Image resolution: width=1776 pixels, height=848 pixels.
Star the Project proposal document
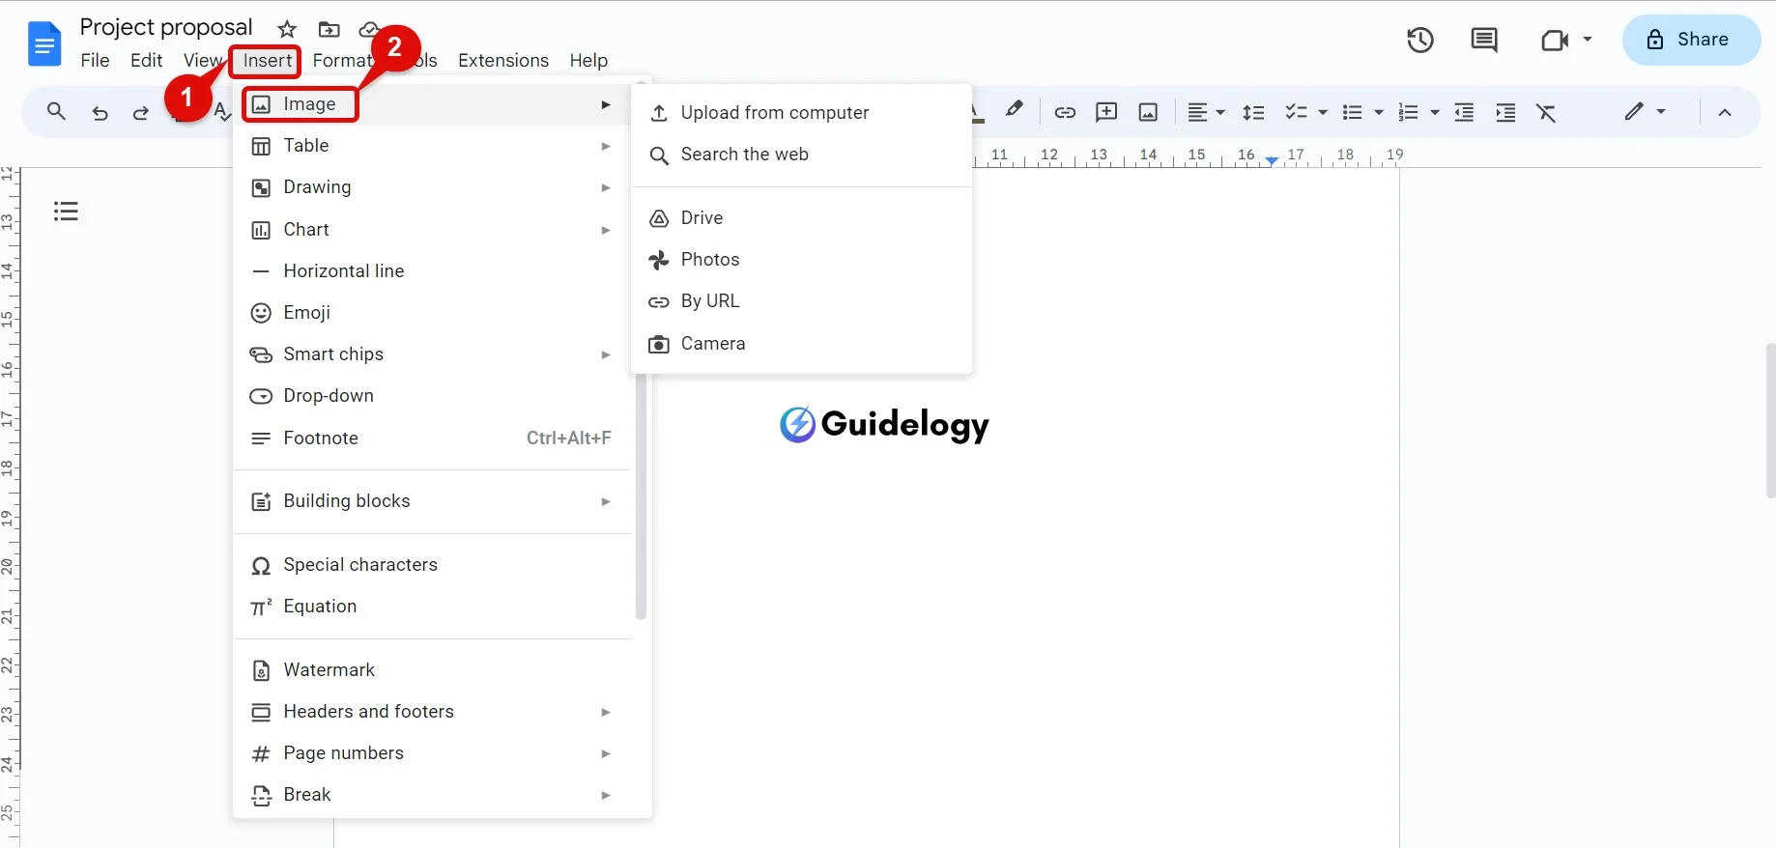point(287,29)
